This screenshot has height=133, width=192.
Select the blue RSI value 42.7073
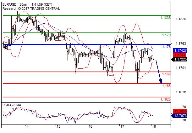[x=179, y=116]
